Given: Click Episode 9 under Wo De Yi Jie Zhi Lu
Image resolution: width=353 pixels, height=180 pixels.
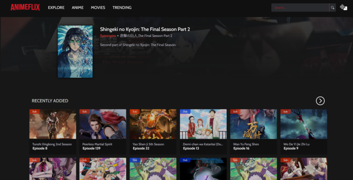Looking at the screenshot, I should click(291, 148).
